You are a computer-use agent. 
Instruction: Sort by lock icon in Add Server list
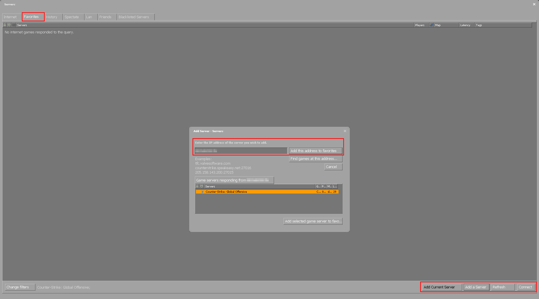[197, 186]
